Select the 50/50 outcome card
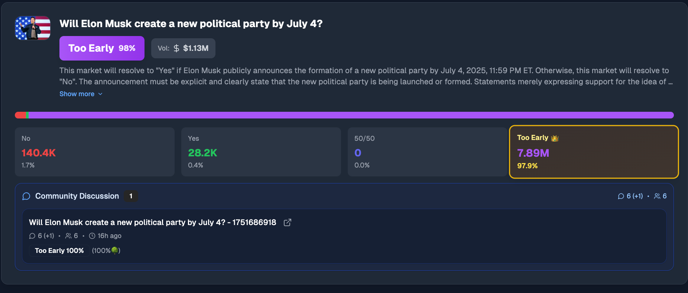 [427, 152]
